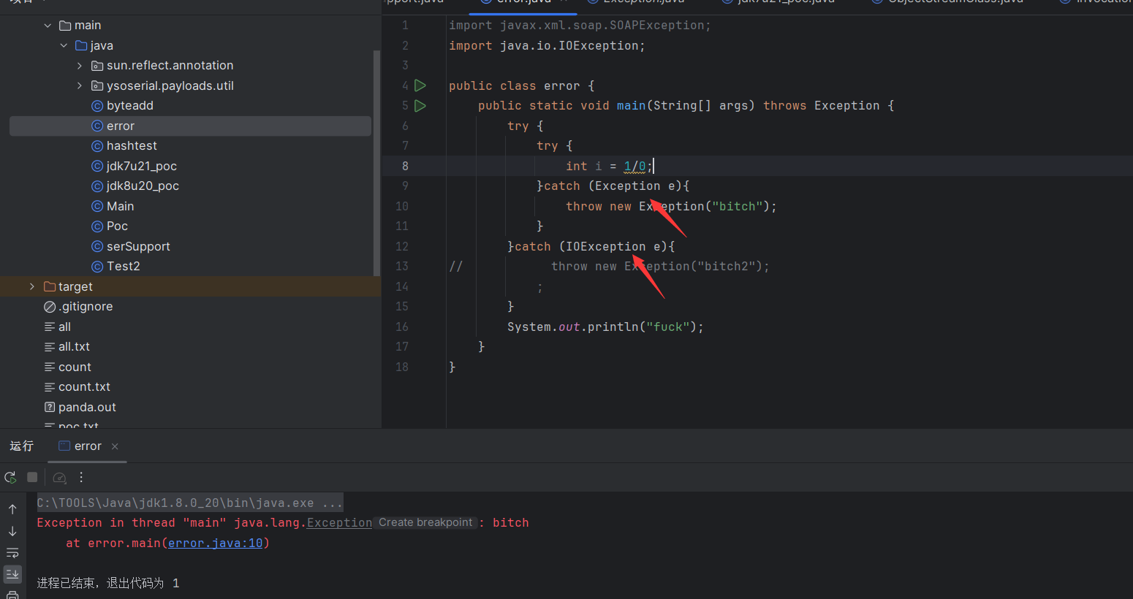Click line number 8 in the gutter
1133x599 pixels.
coord(405,166)
